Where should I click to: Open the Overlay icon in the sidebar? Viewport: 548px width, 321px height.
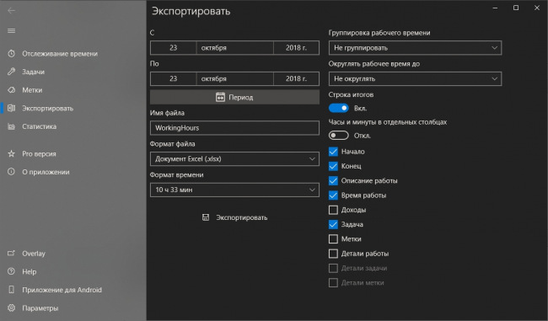[12, 254]
